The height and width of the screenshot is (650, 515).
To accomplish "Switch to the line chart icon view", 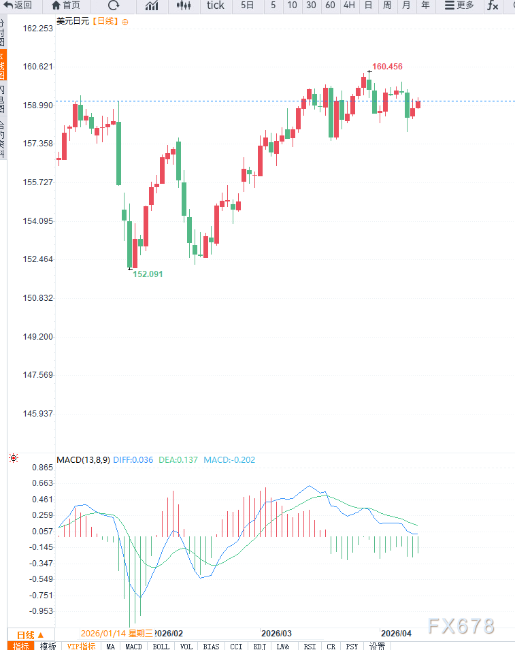I will pos(152,5).
